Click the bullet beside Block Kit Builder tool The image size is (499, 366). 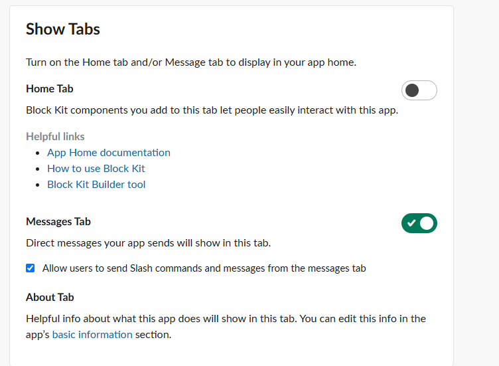tap(40, 185)
